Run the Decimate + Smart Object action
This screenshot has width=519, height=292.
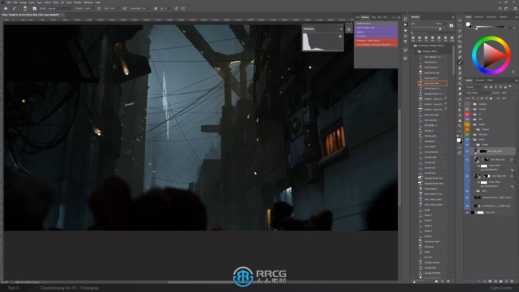pos(376,41)
